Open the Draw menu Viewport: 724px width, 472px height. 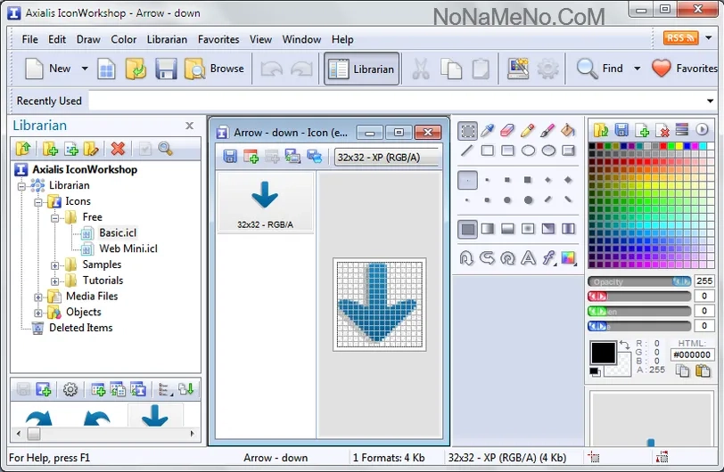coord(88,39)
